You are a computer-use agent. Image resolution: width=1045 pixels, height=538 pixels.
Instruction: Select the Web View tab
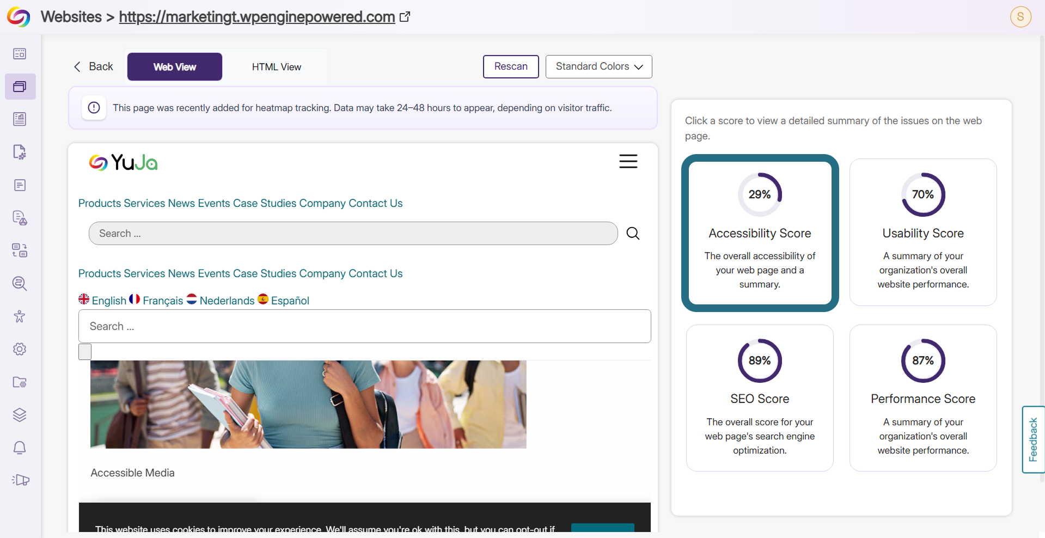tap(175, 67)
